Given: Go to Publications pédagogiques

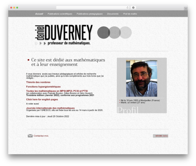Looking at the screenshot, I should coord(90,14).
